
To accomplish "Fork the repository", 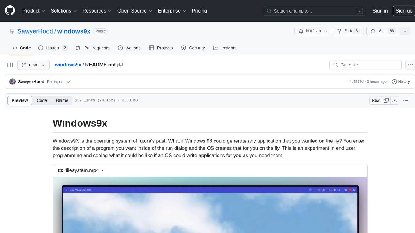I will pyautogui.click(x=348, y=31).
